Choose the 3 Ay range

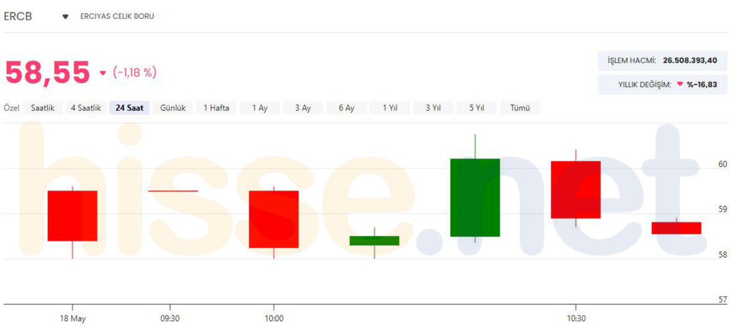(x=303, y=108)
